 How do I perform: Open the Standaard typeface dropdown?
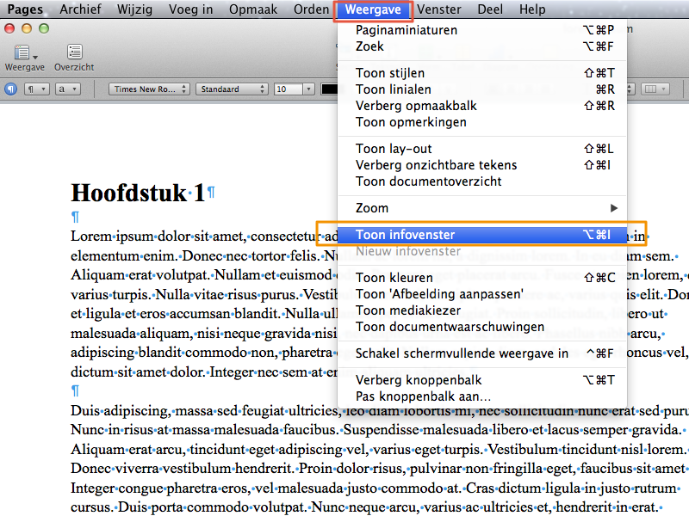tap(232, 89)
